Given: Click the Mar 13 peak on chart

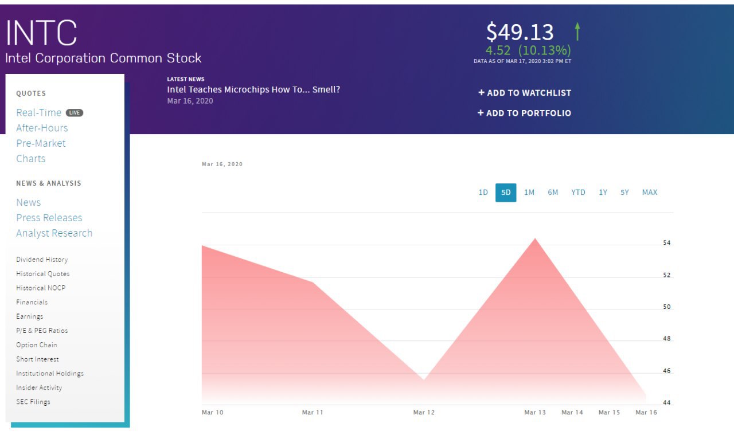Looking at the screenshot, I should 536,238.
